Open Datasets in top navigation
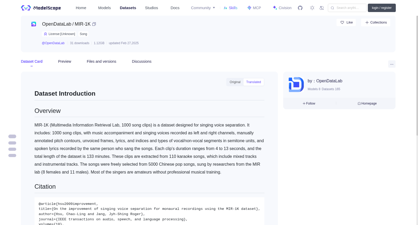This screenshot has width=418, height=225. [x=128, y=8]
